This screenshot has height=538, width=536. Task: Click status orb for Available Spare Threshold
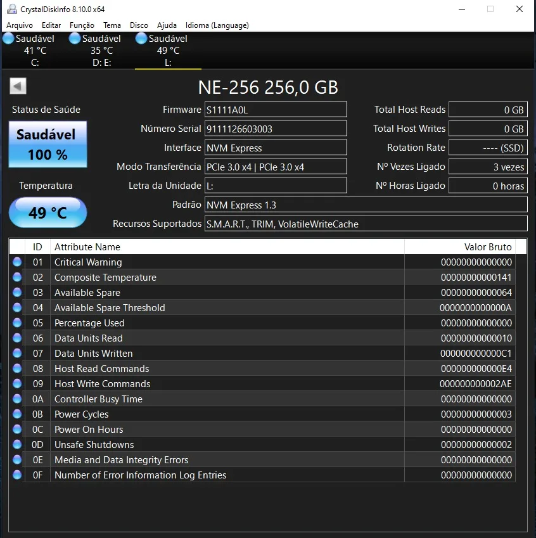point(17,307)
